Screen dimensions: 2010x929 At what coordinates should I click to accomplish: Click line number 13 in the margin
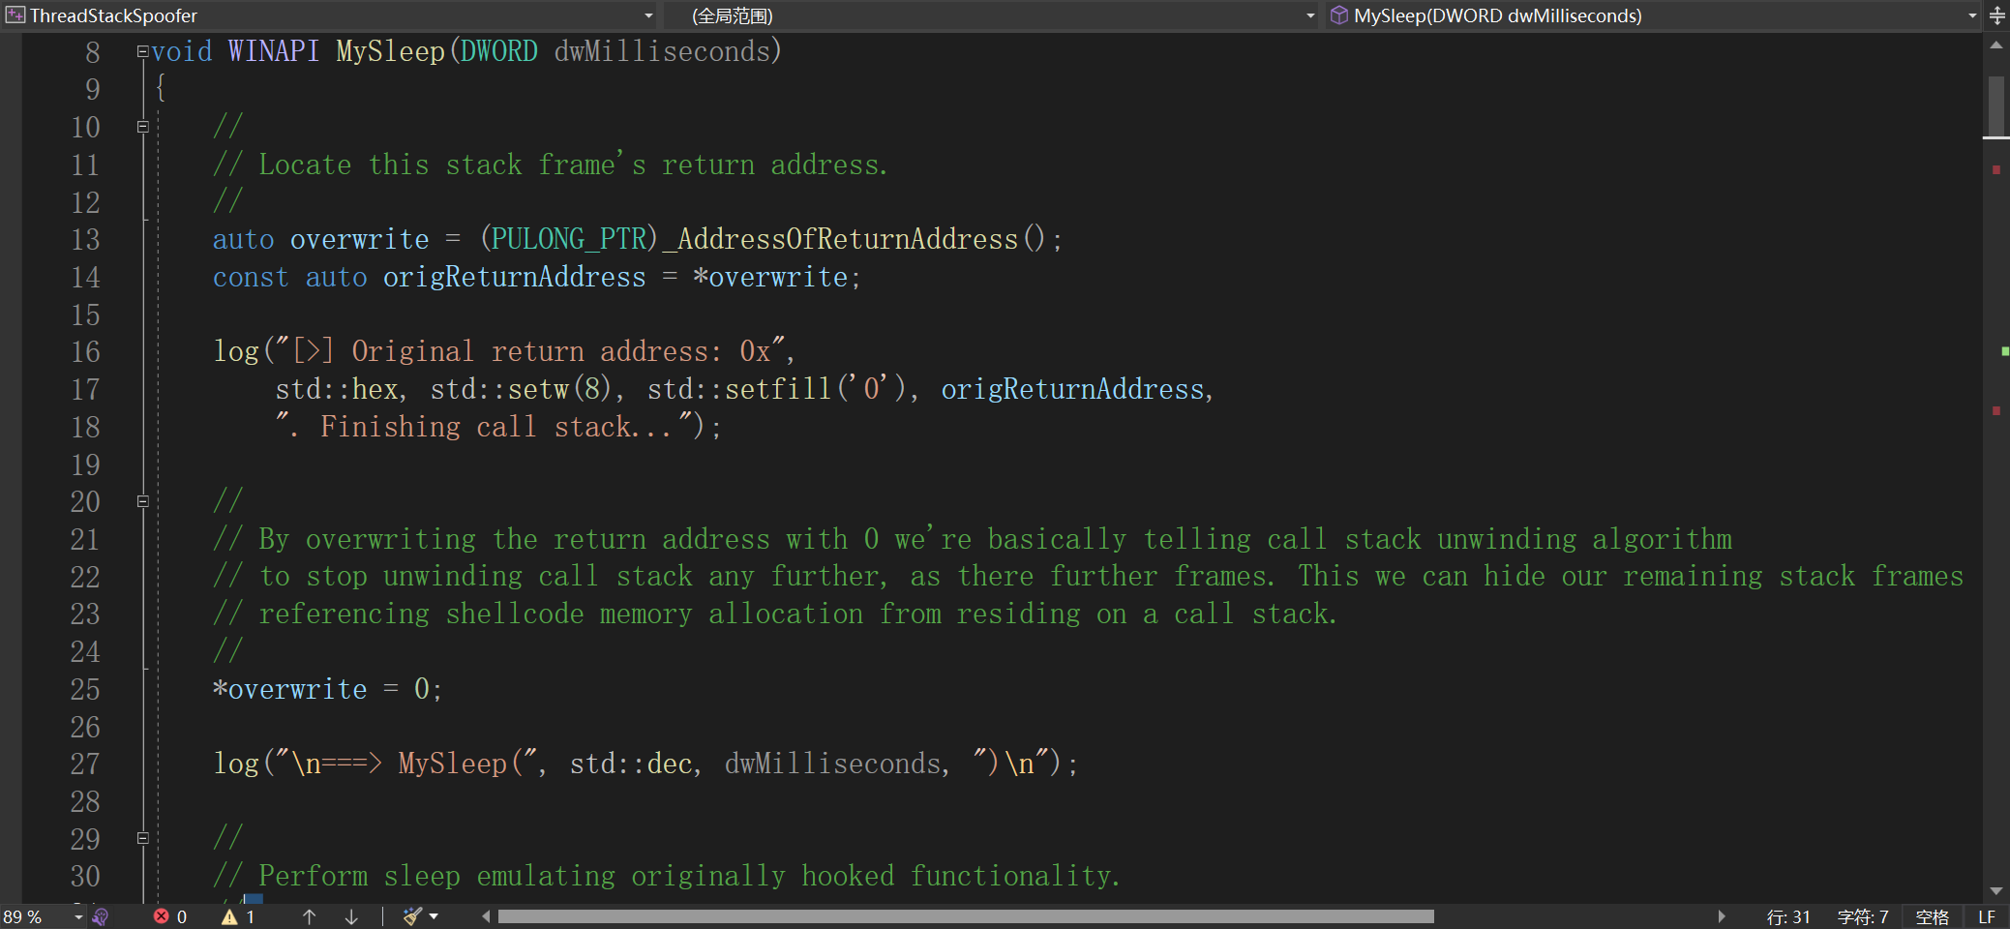[86, 239]
